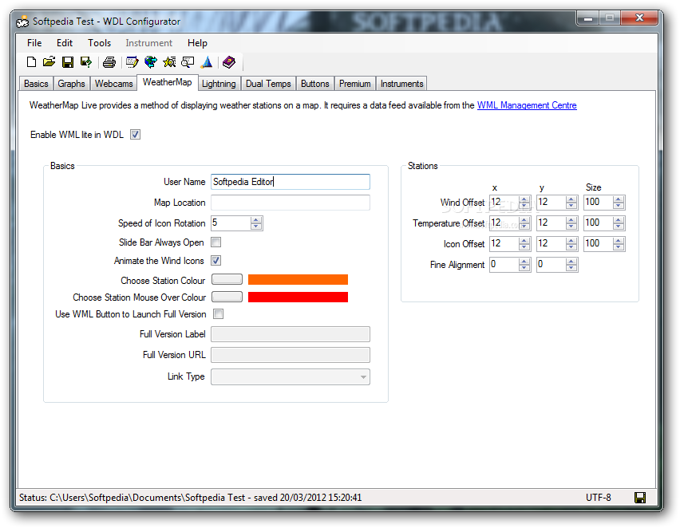Screen dimensions: 680x528
Task: Click the globe with arrows upload icon
Action: (x=151, y=62)
